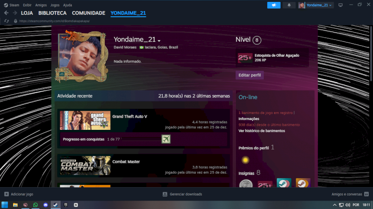Open the small 25+ badge under Insígnias
This screenshot has height=209, width=373.
(x=265, y=184)
